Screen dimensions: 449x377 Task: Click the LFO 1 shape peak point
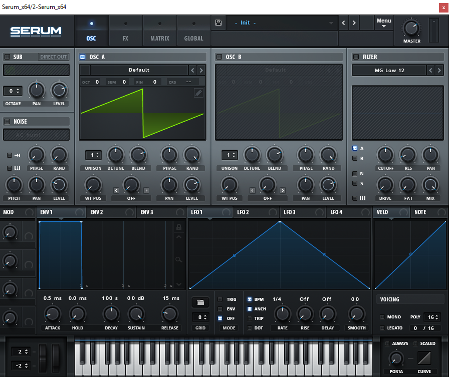click(280, 222)
